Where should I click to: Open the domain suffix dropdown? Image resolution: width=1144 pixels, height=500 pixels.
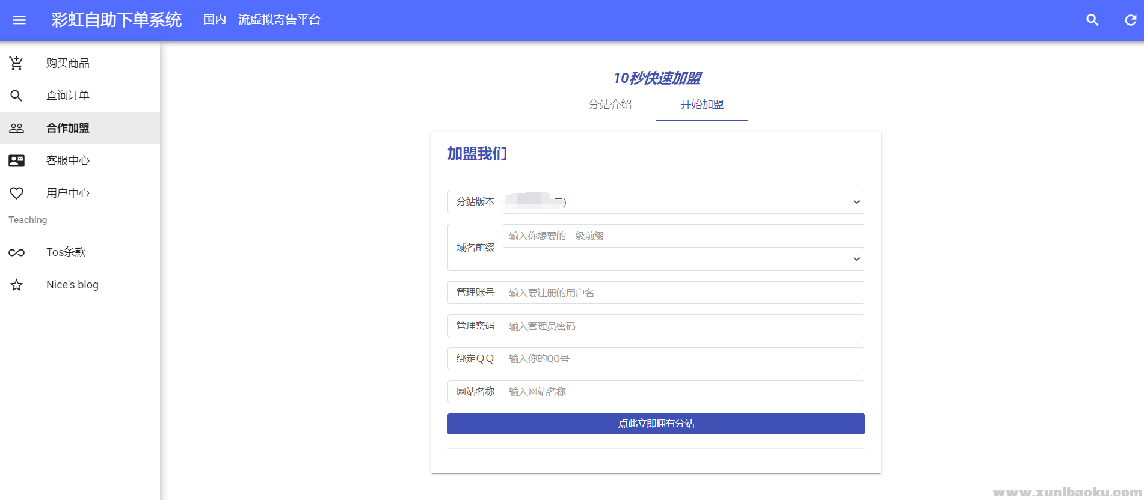point(683,259)
